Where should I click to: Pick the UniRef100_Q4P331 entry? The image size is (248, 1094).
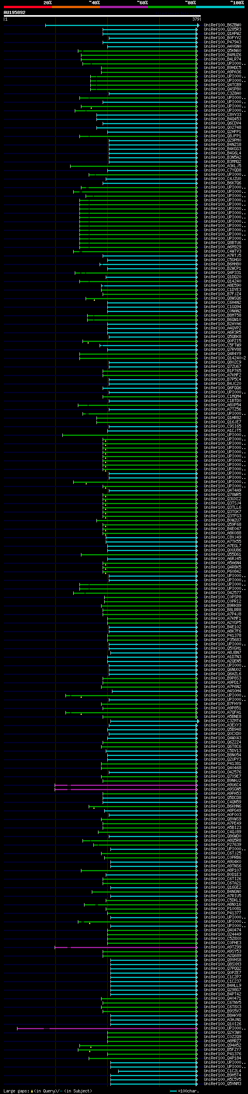click(x=222, y=273)
